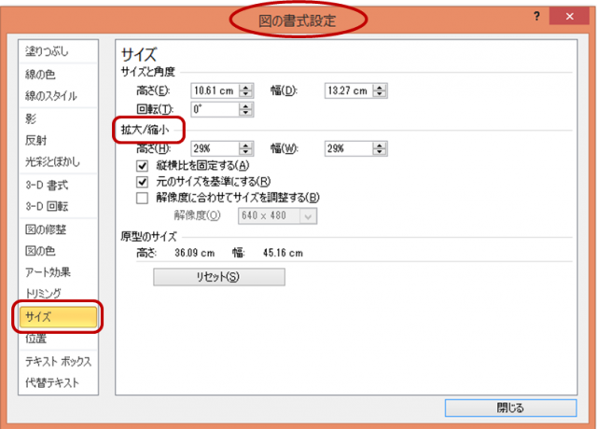Increase 回転(T) angle with up spinner arrow
Viewport: 597px width, 429px height.
click(246, 104)
